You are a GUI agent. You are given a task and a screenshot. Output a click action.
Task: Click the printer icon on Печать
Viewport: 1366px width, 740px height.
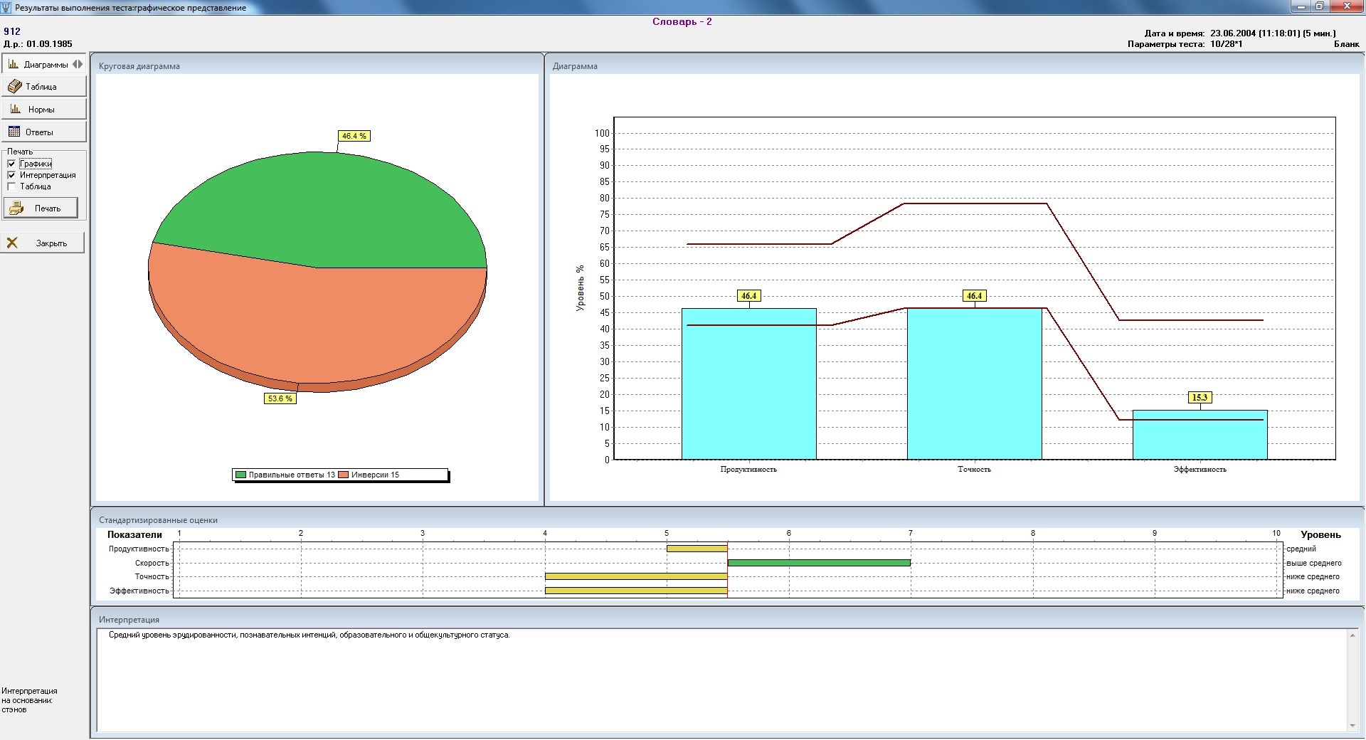(x=16, y=208)
